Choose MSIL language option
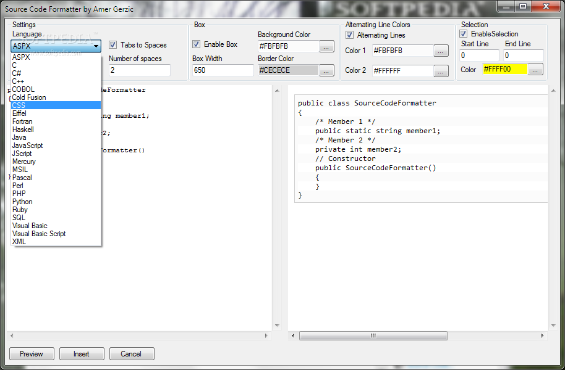The height and width of the screenshot is (370, 565). coord(56,170)
